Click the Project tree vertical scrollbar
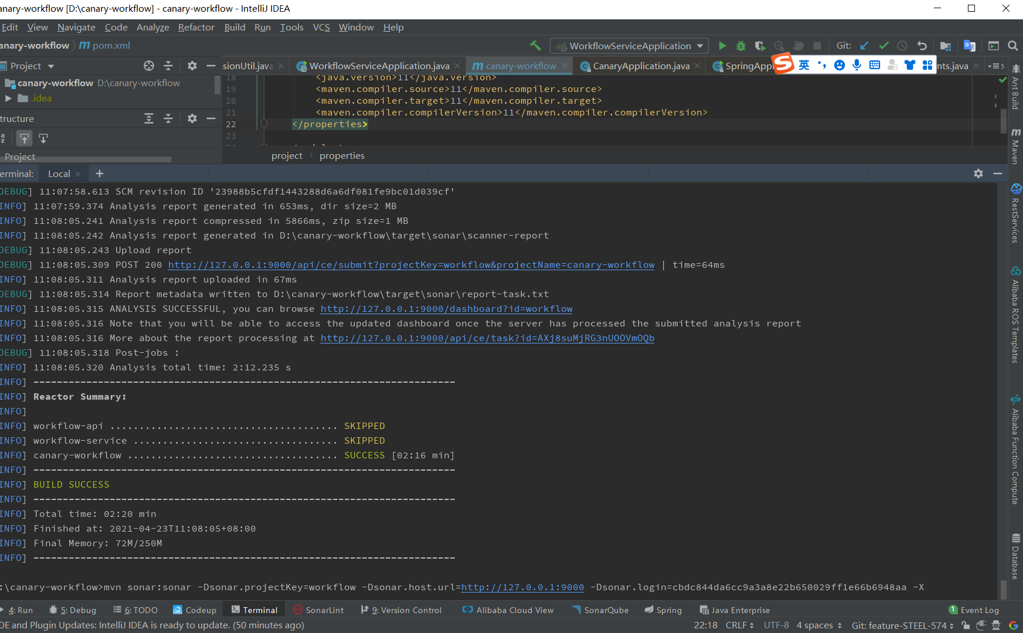This screenshot has width=1023, height=633. [217, 85]
